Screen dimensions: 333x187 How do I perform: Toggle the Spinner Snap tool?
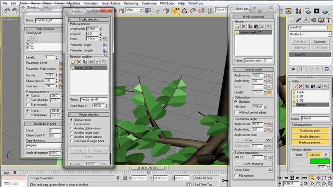tap(201, 10)
